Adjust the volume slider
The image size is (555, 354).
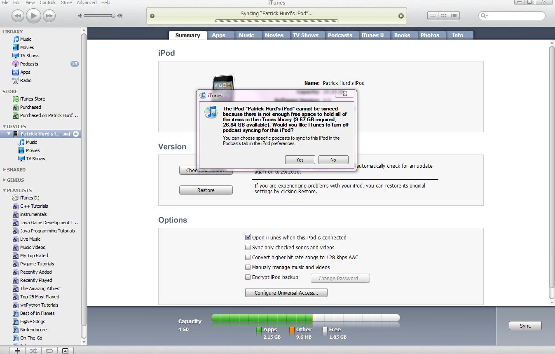click(100, 16)
